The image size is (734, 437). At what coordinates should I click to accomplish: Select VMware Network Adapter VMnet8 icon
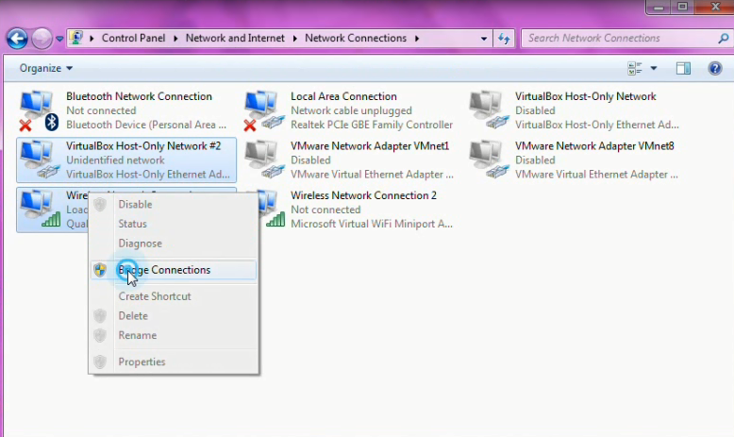click(x=489, y=160)
